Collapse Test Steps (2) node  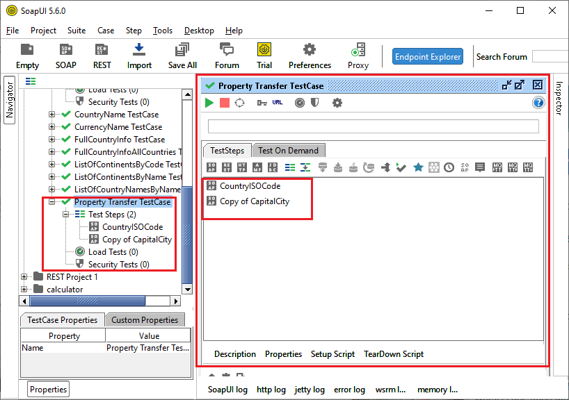pos(65,215)
